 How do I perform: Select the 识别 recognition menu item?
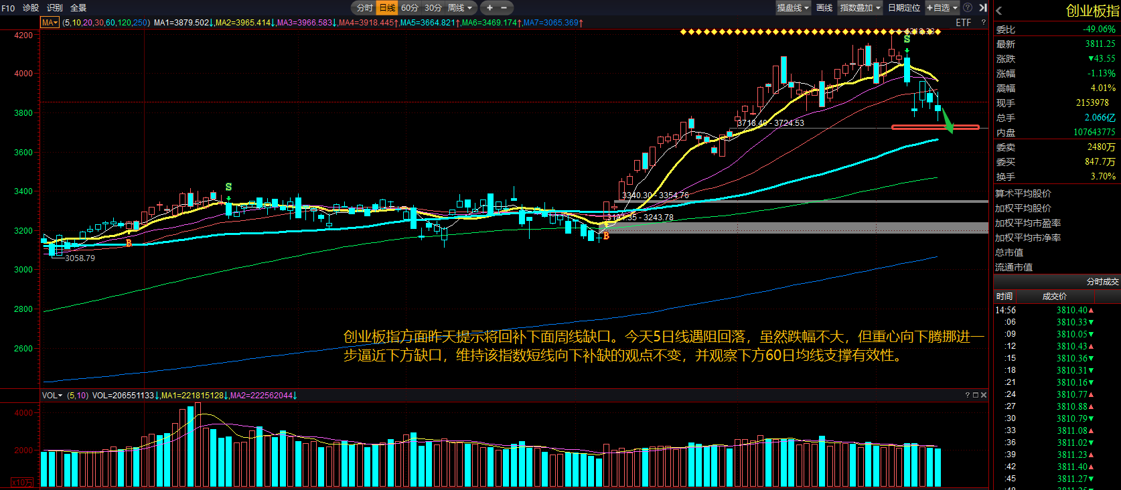55,8
